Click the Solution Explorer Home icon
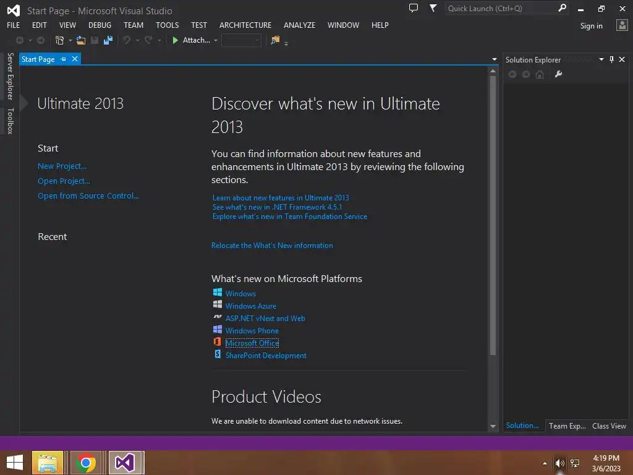This screenshot has height=475, width=633. click(540, 74)
